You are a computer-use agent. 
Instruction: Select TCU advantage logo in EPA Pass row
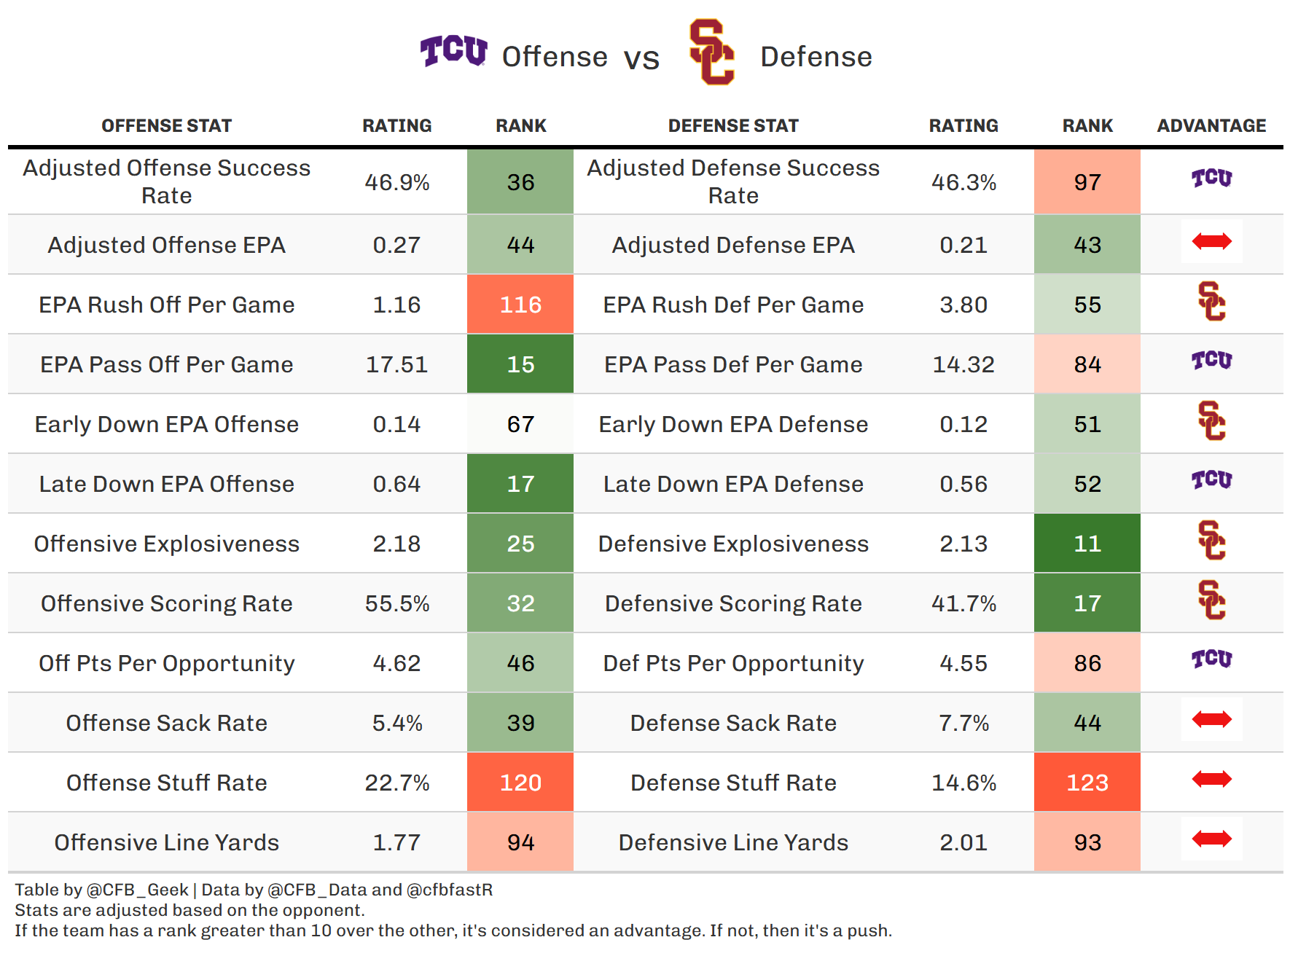[1211, 361]
